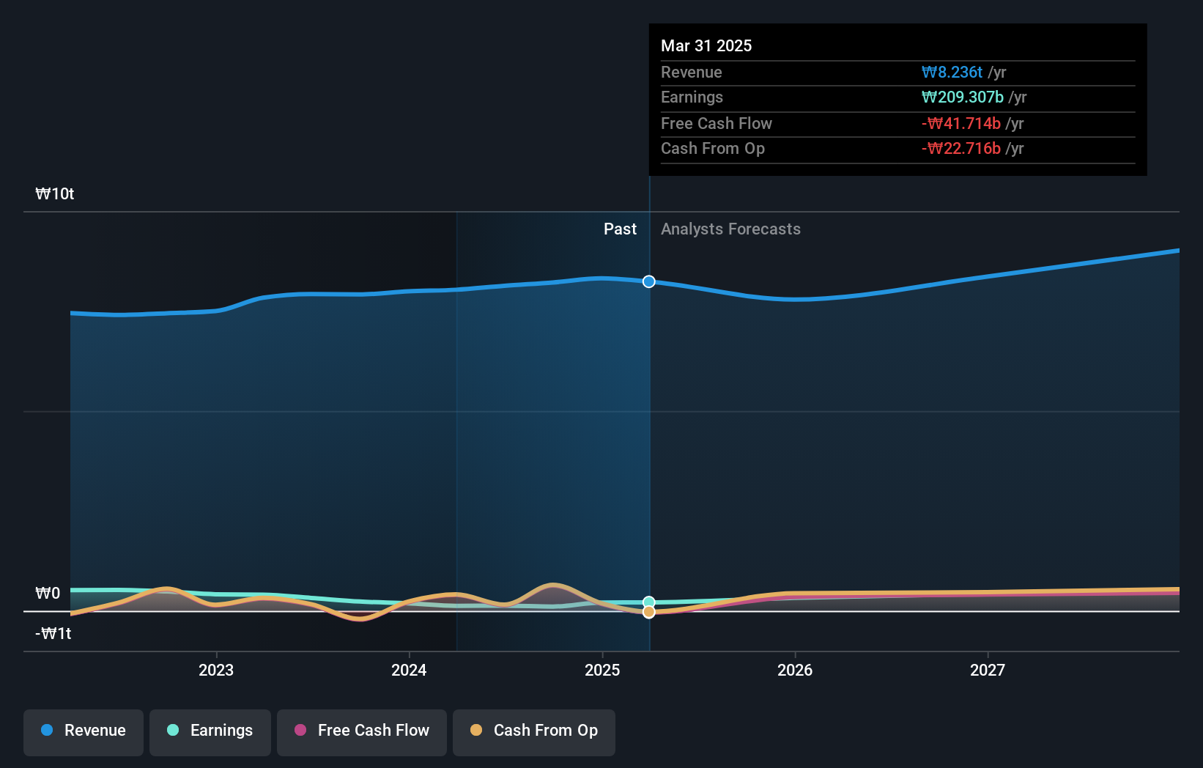Screen dimensions: 1203x768
Task: Switch to the Past section of the chart
Action: pyautogui.click(x=620, y=229)
